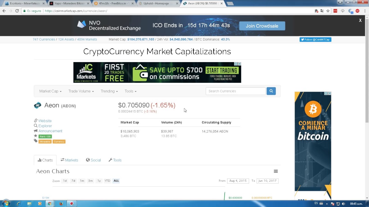Viewport: 369px width, 207px height.
Task: Click the cloud download extension icon
Action: click(x=343, y=11)
